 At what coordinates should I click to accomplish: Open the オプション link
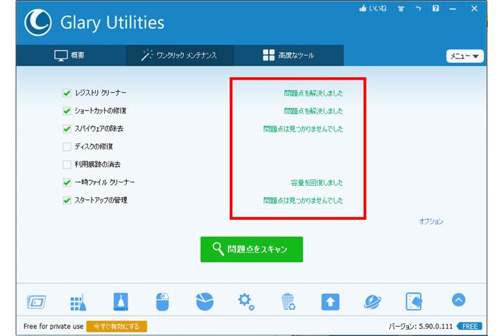click(431, 221)
